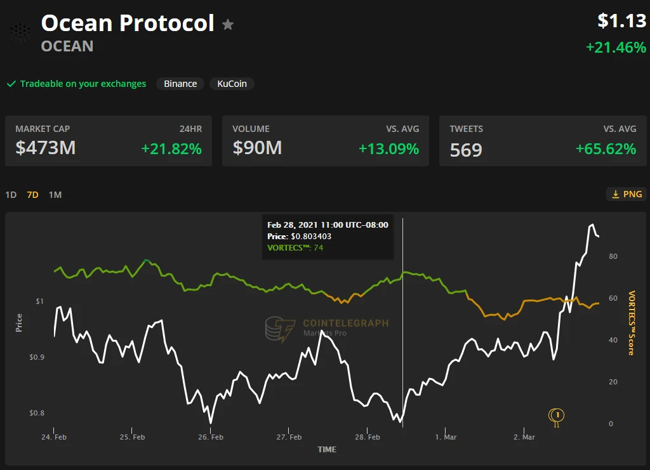
Task: Click the Ocean Protocol title
Action: tap(128, 23)
